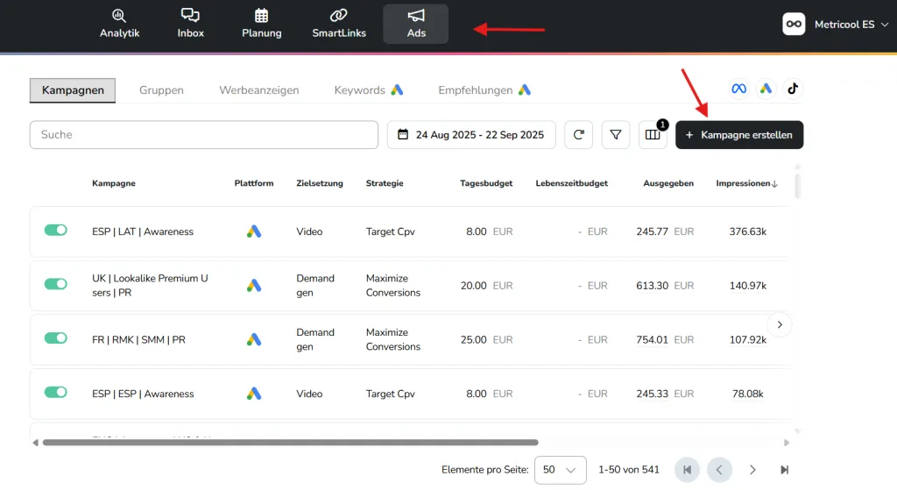Open SmartLinks in the top bar
The height and width of the screenshot is (490, 897).
[x=339, y=24]
